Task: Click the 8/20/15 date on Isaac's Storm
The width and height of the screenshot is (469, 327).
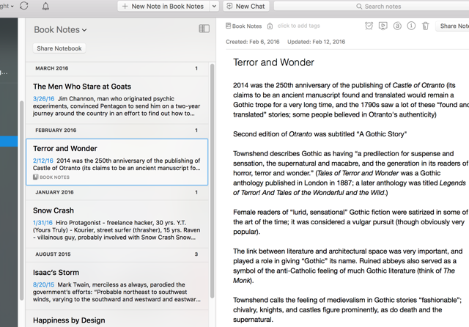Action: pyautogui.click(x=44, y=284)
